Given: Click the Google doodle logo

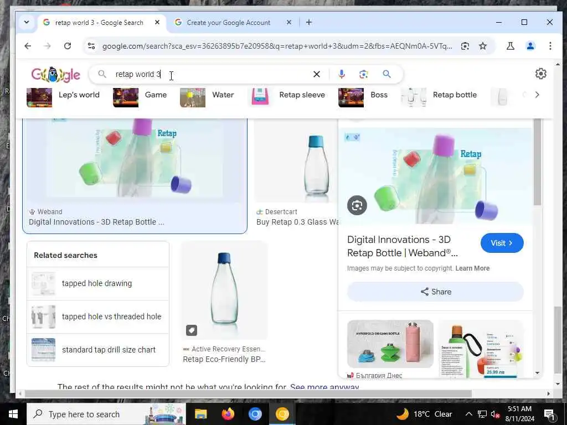Looking at the screenshot, I should tap(55, 75).
